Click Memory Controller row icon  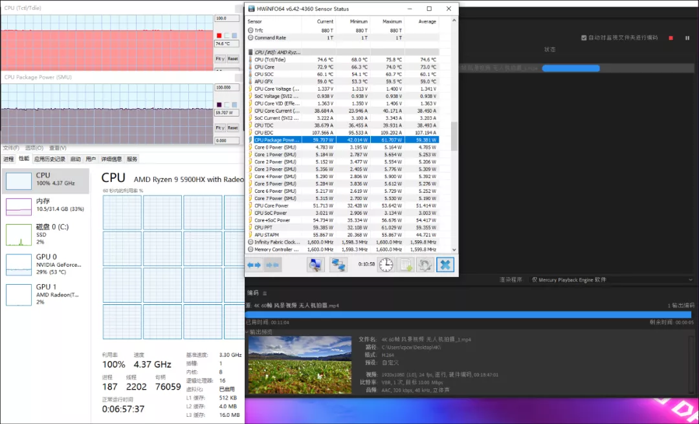250,249
